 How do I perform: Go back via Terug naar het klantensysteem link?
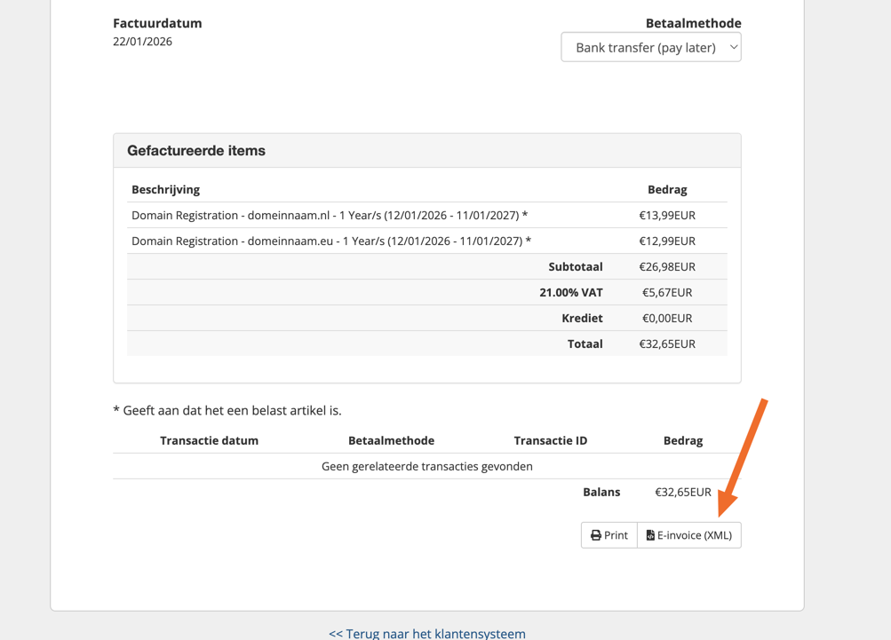[x=426, y=633]
